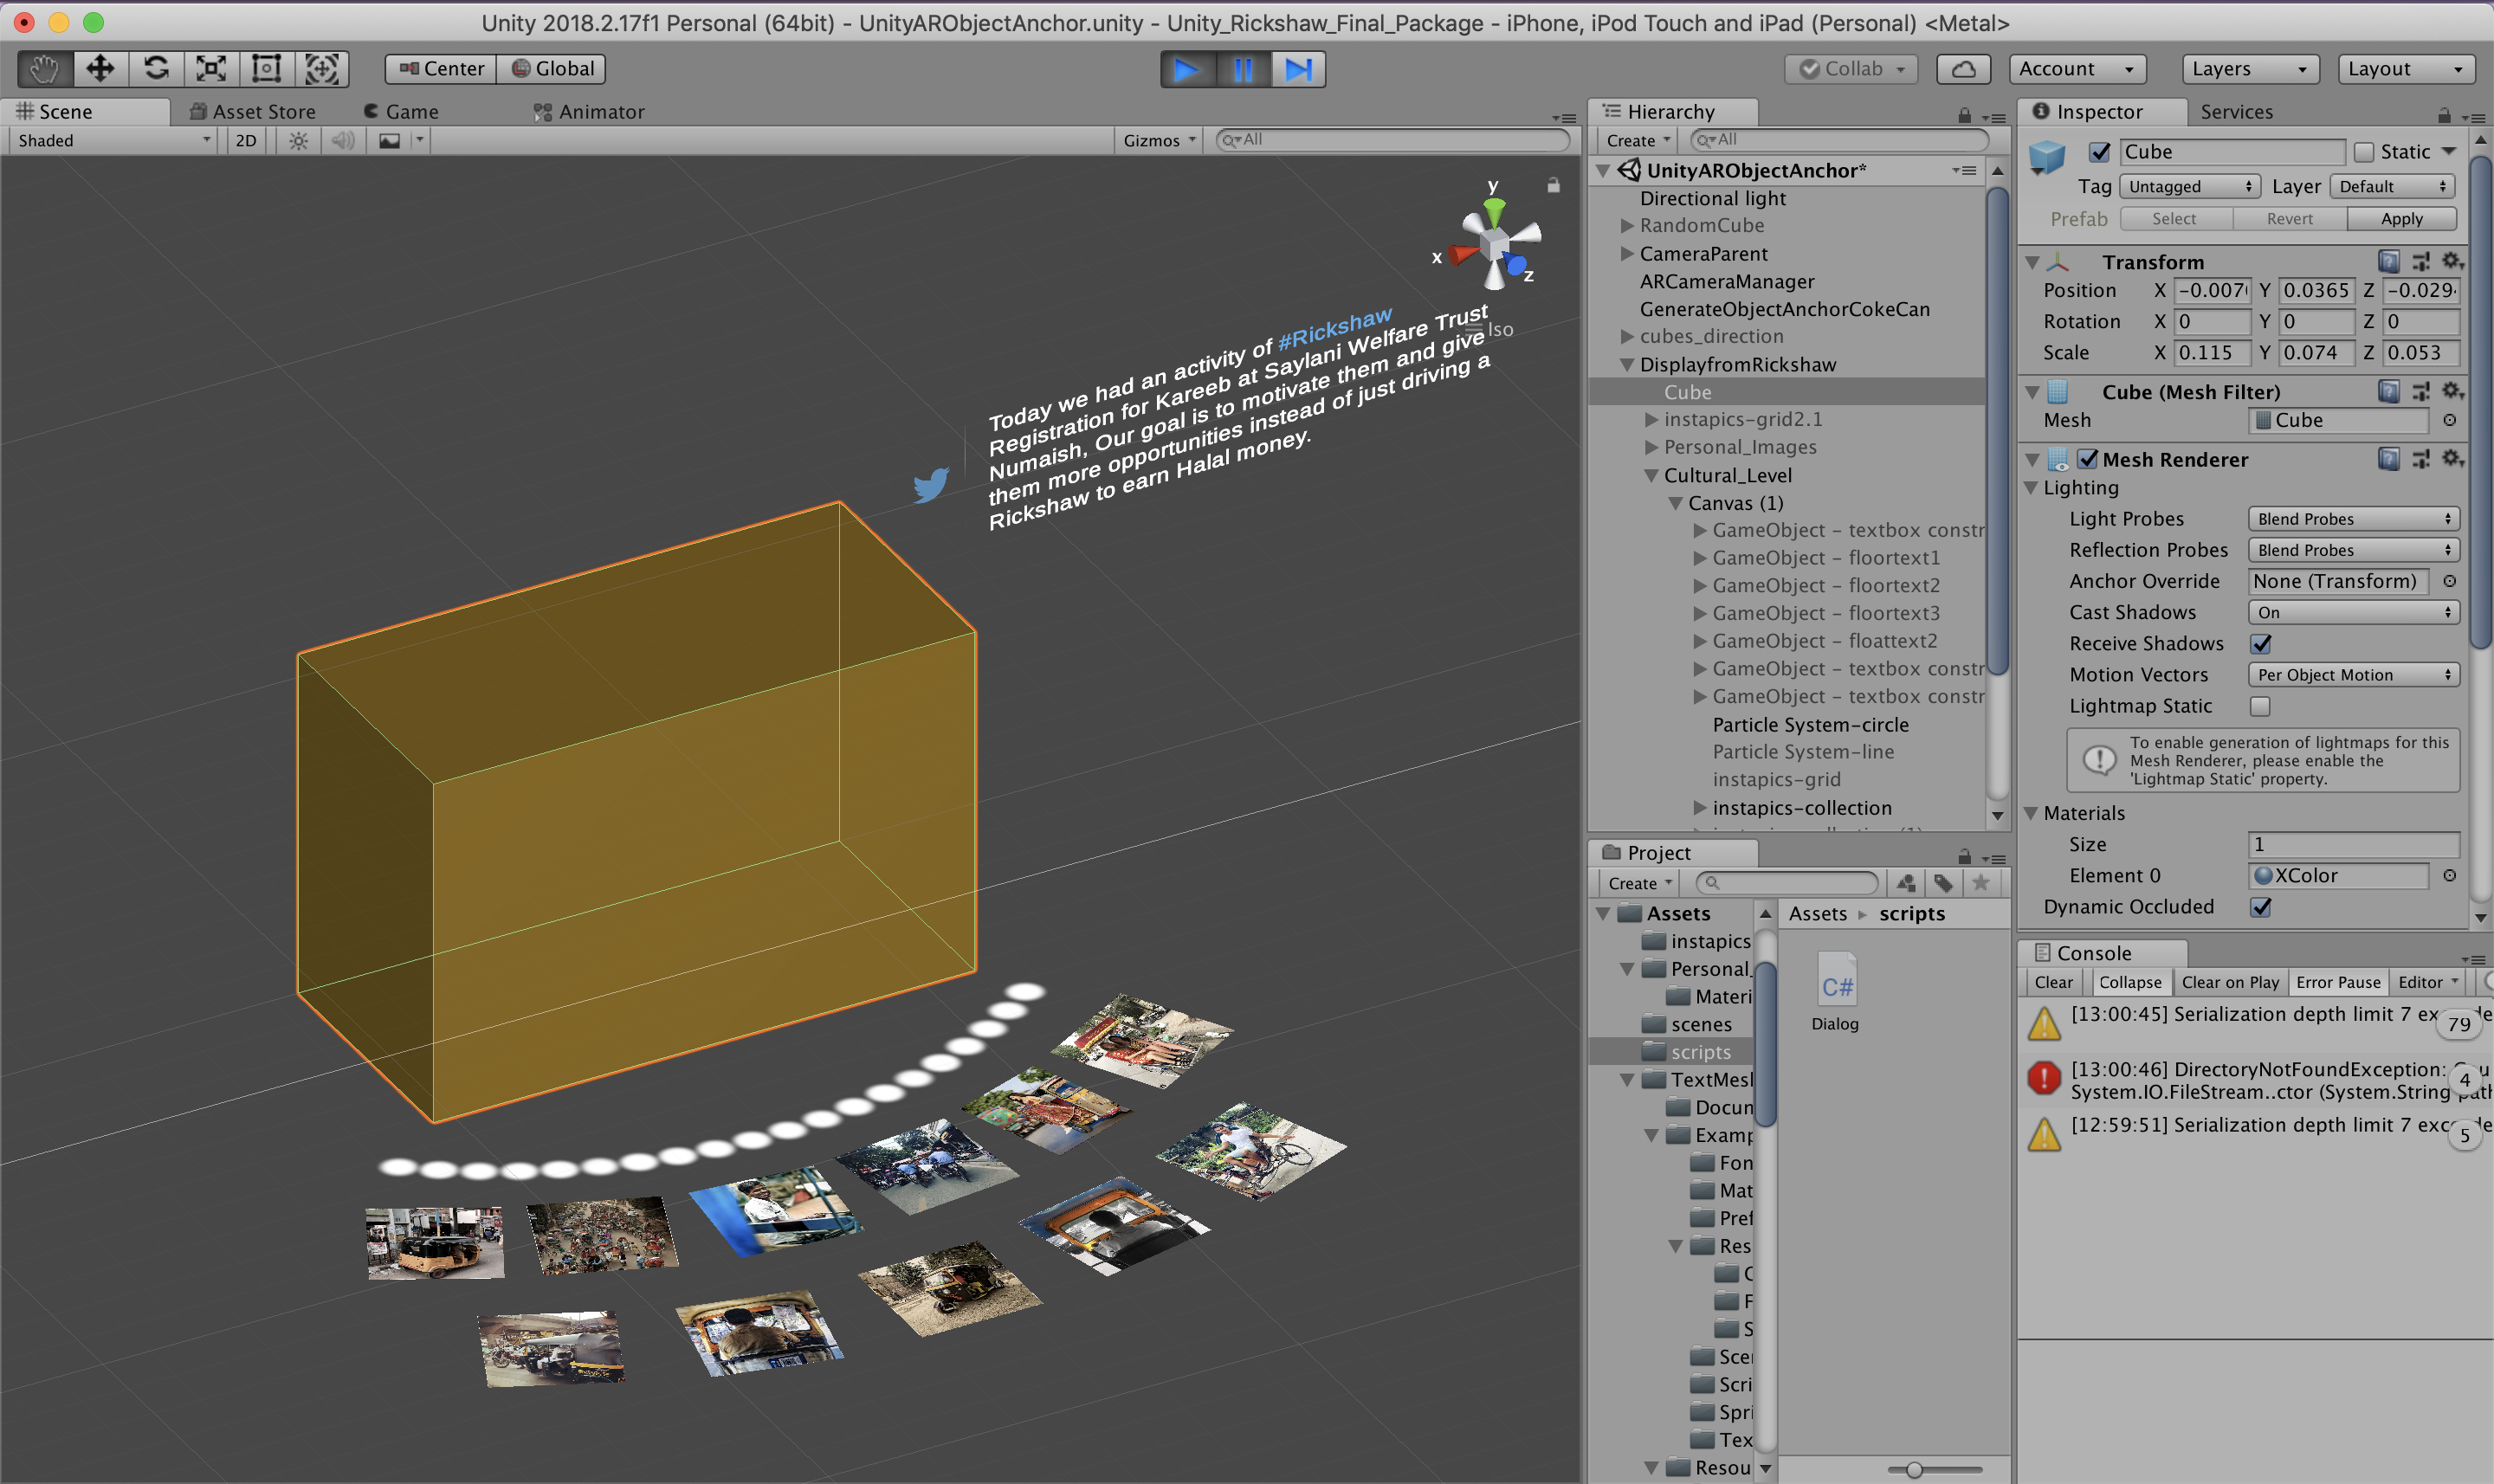Screen dimensions: 2494x1484
Task: Toggle Console Collapse button
Action: tap(2130, 983)
